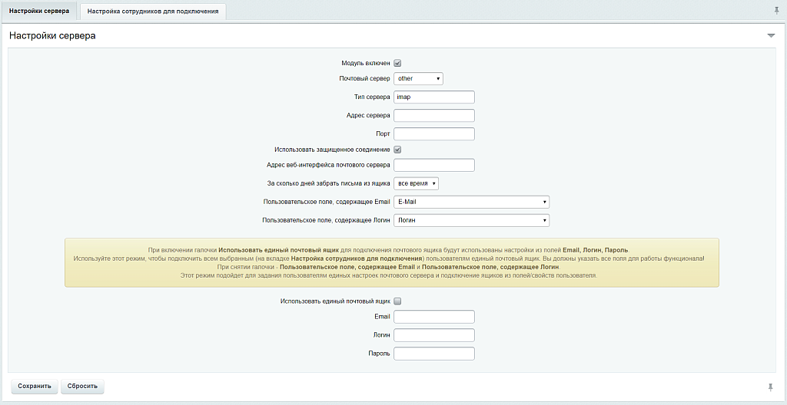Image resolution: width=787 pixels, height=405 pixels.
Task: Focus the Адрес веб-интерфейса почтового сервера field
Action: pos(433,165)
